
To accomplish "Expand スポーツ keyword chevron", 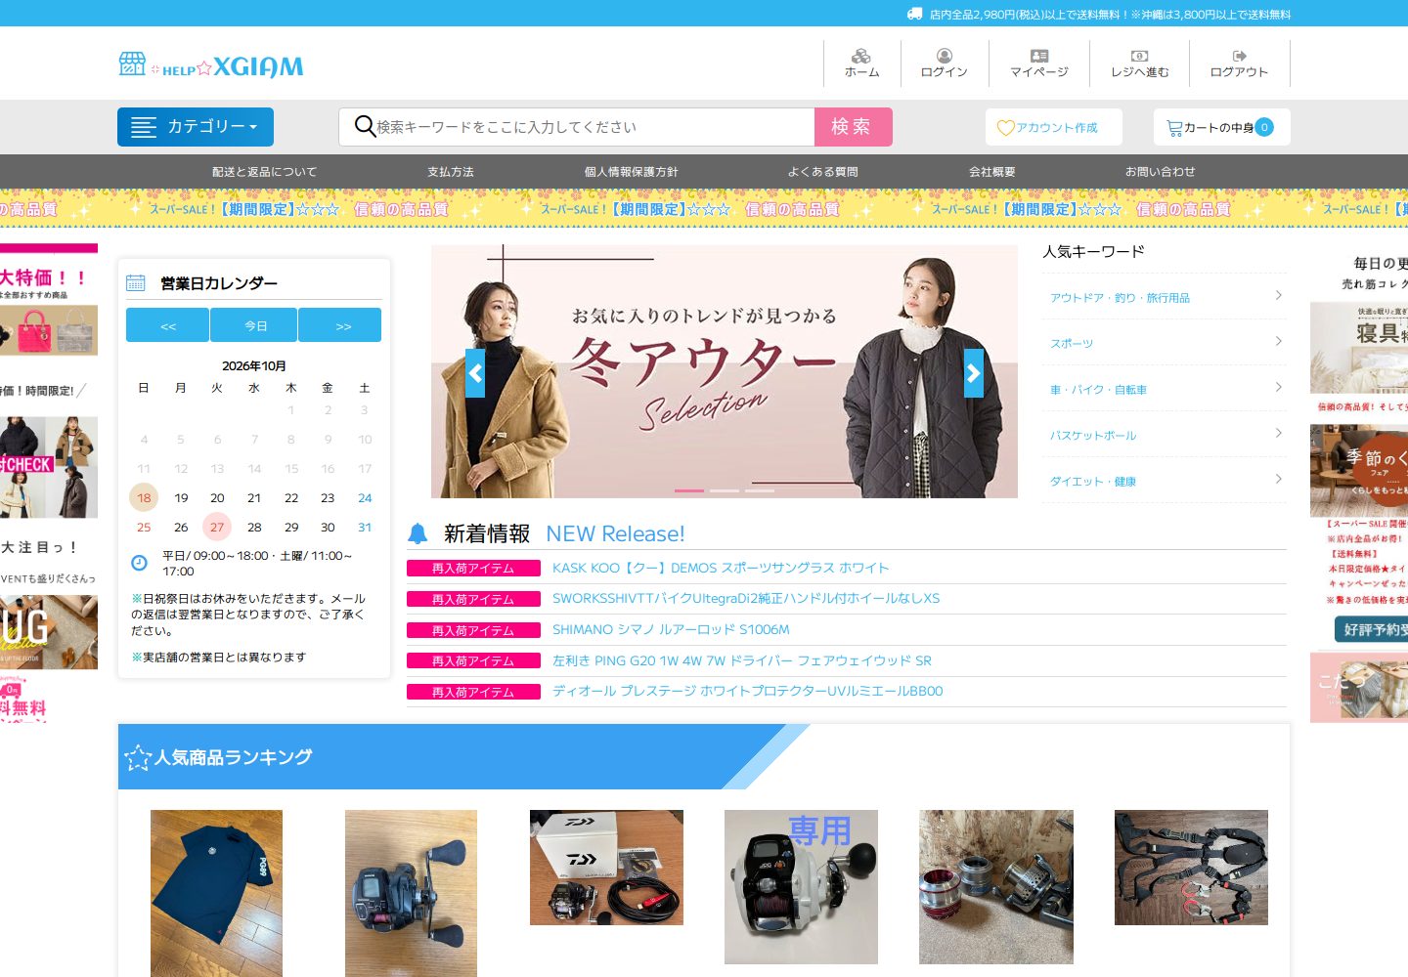I will click(x=1278, y=341).
